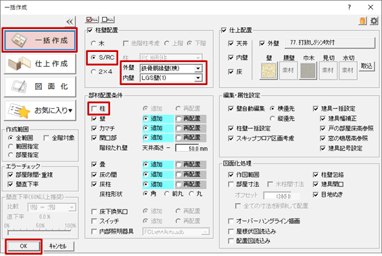This screenshot has height=256, width=382.
Task: Toggle the 床柱 checkbox
Action: pyautogui.click(x=94, y=184)
